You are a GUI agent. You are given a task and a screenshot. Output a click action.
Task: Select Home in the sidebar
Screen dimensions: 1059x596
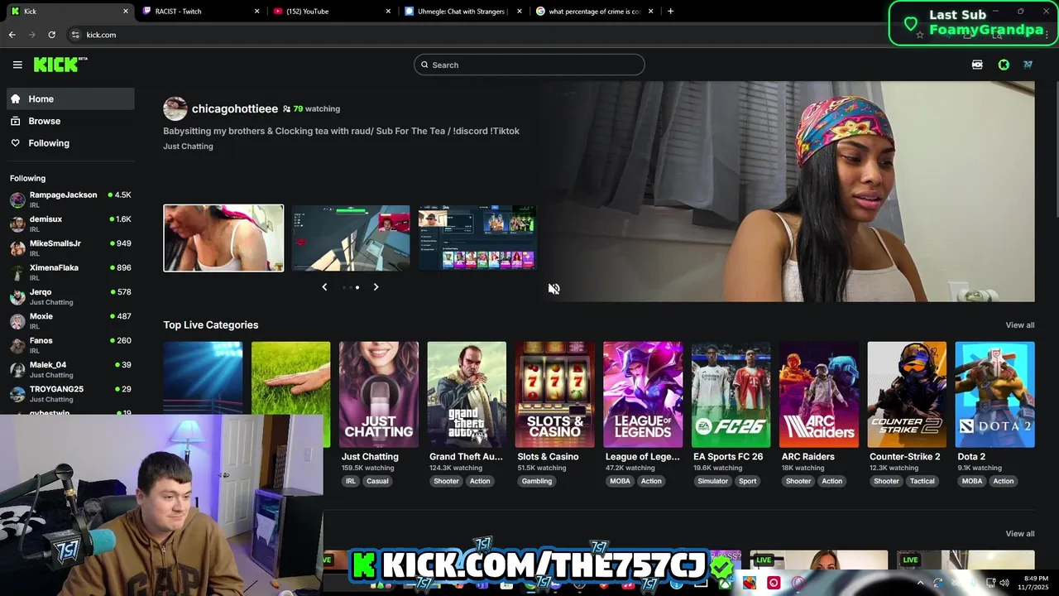[70, 99]
